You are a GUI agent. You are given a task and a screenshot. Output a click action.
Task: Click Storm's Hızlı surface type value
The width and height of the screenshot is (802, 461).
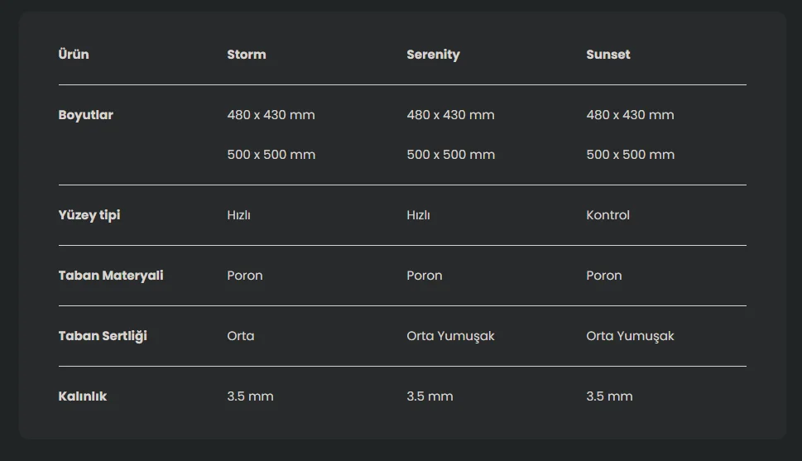(x=238, y=215)
